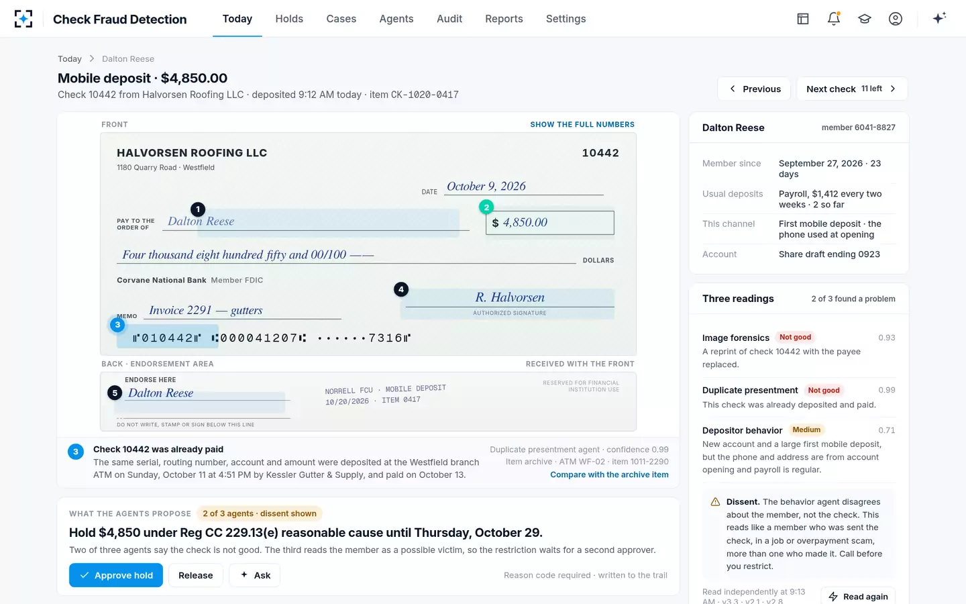Open the training graduation cap icon
966x604 pixels.
point(865,19)
